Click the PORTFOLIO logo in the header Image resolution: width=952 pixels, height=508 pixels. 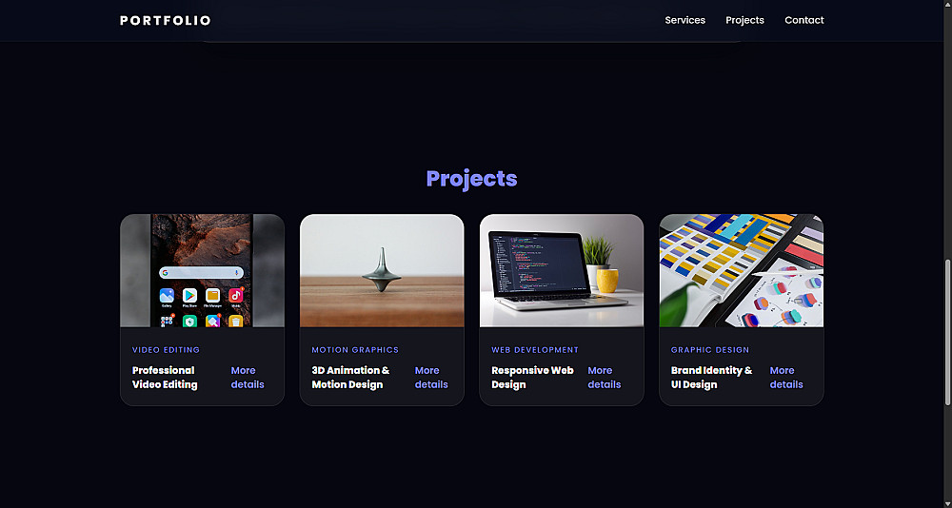[x=165, y=21]
